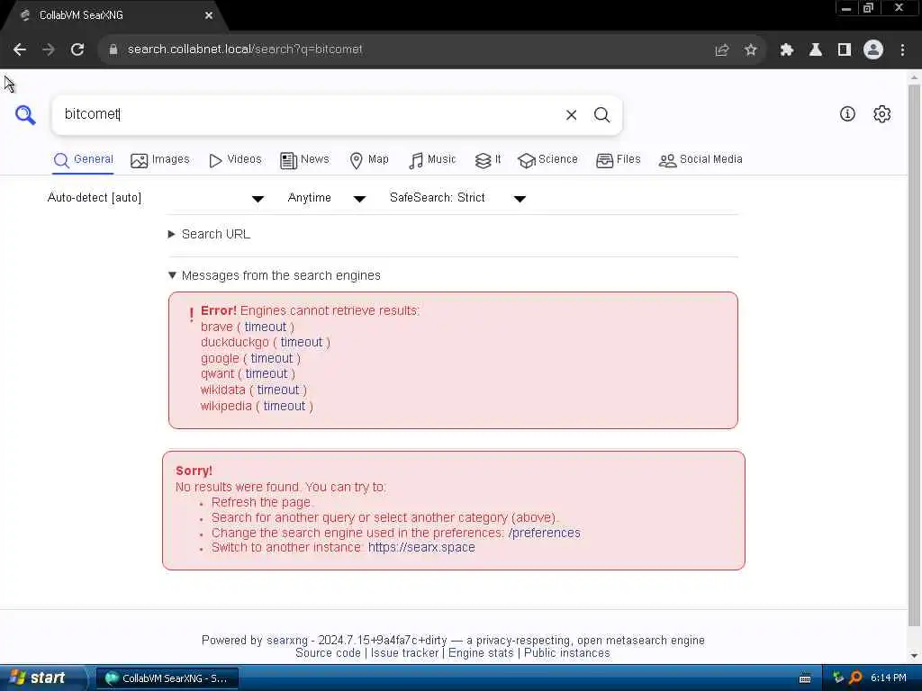Click the qwant timeout link
This screenshot has width=922, height=691.
click(267, 373)
